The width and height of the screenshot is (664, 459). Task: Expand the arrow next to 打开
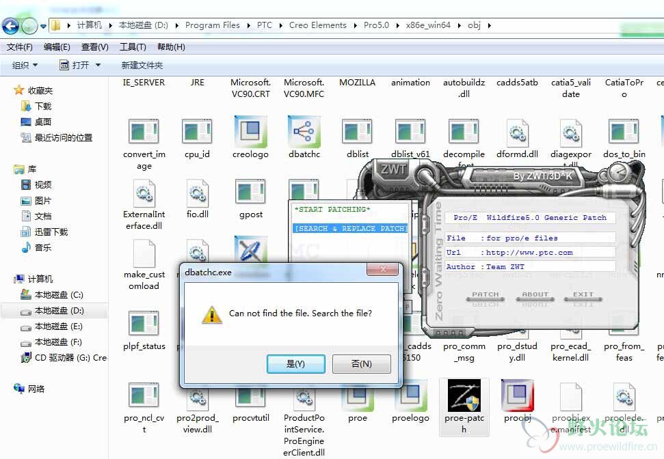click(x=98, y=65)
